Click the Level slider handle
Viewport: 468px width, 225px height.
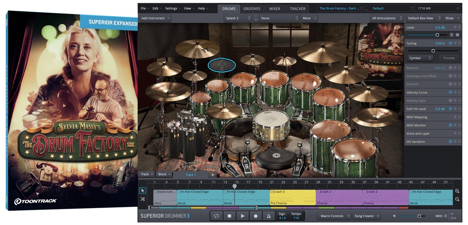[437, 35]
